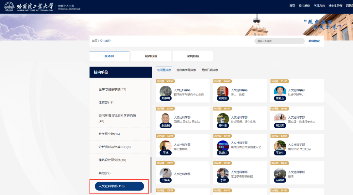Click text 博士、教授

point(238,95)
